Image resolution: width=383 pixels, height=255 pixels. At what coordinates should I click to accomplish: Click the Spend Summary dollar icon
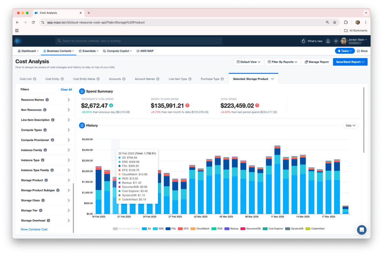click(82, 91)
